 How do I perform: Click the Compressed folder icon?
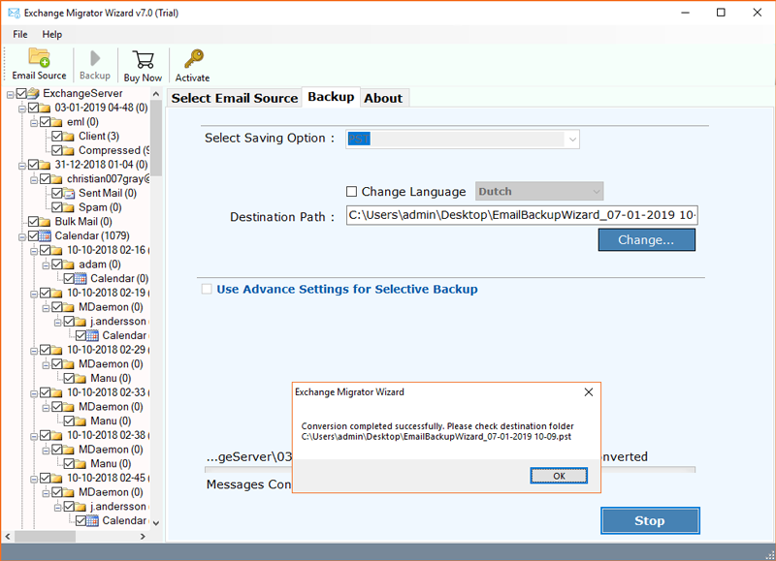pyautogui.click(x=68, y=150)
